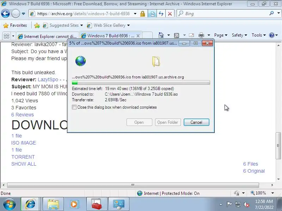282x211 pixels.
Task: Expand the address bar autocomplete dropdown
Action: click(135, 14)
